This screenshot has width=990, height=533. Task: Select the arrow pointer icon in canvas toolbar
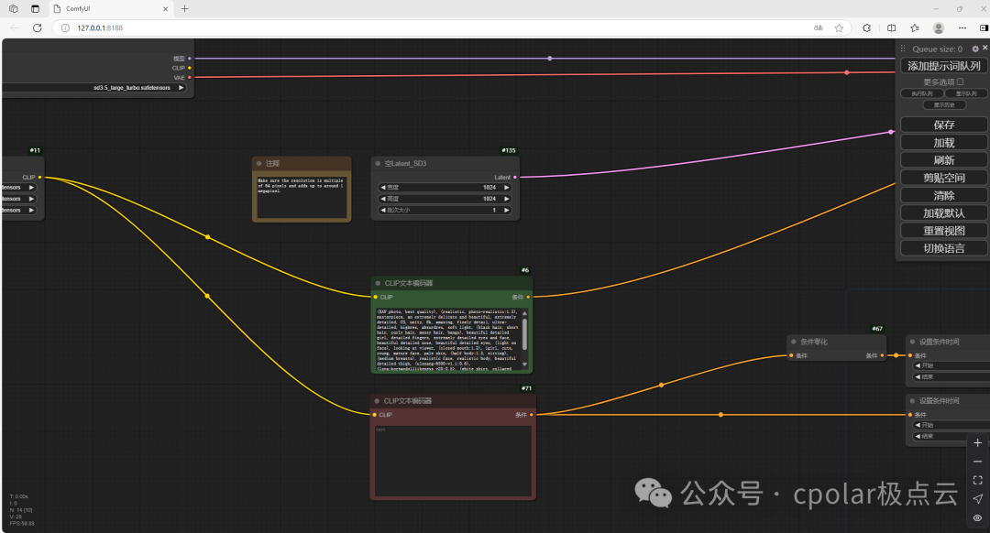point(977,497)
